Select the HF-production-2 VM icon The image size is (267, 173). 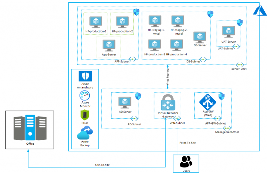pyautogui.click(x=122, y=22)
